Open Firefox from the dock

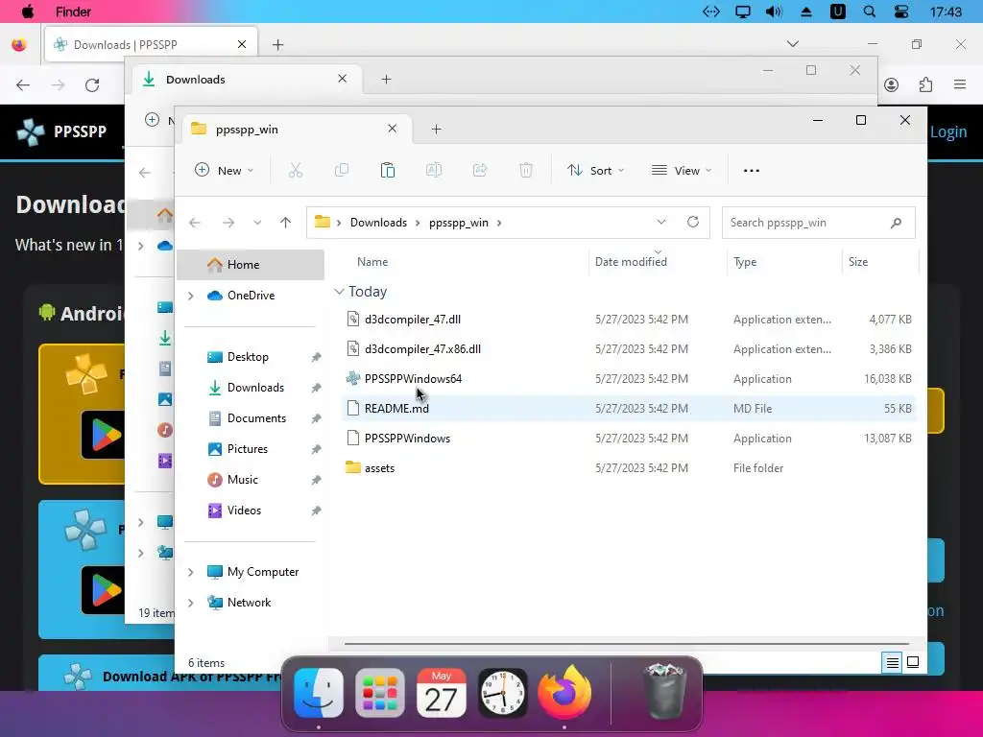pos(564,692)
